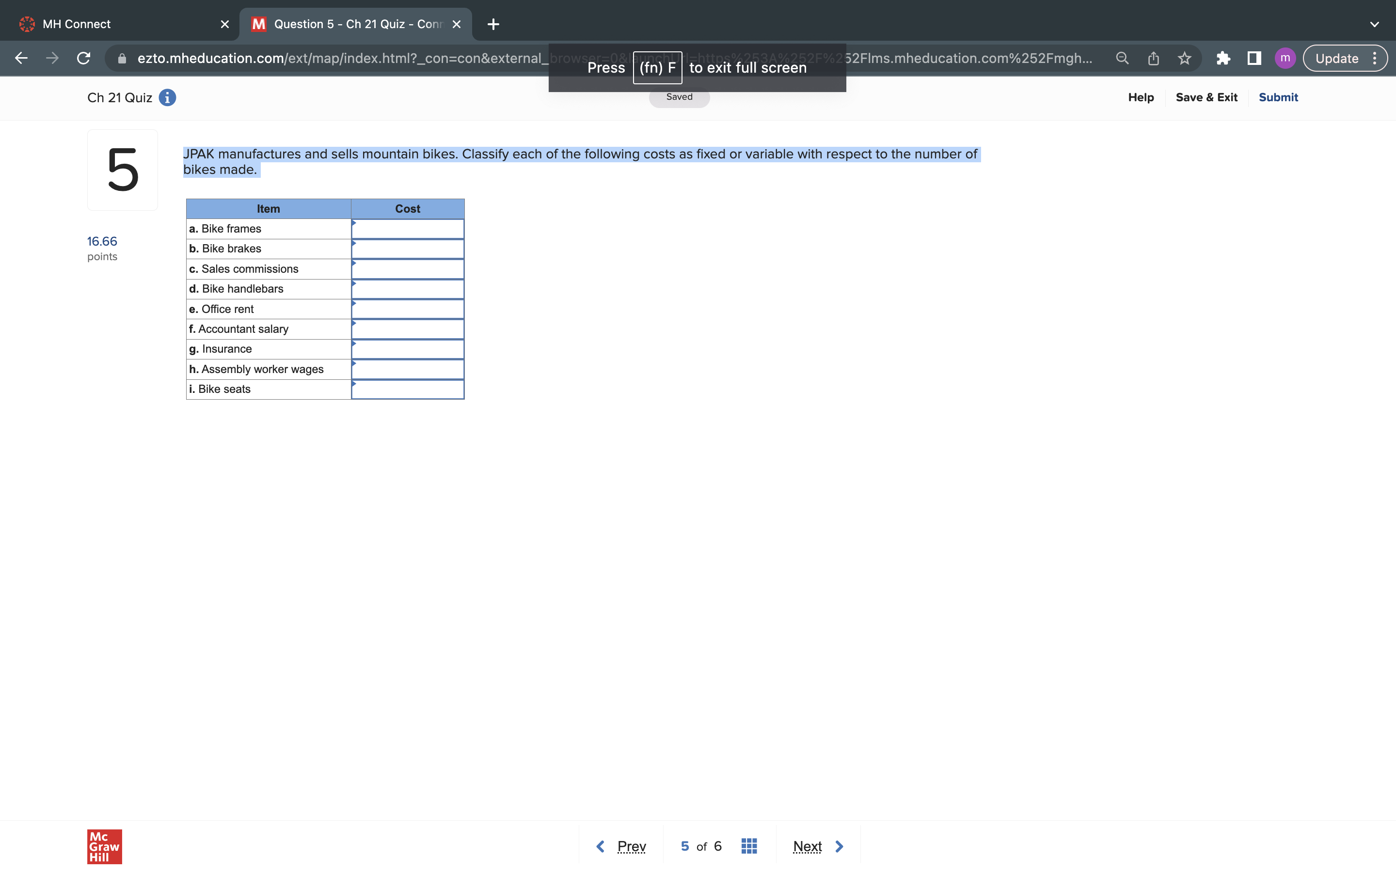Click the share page icon

pyautogui.click(x=1153, y=58)
